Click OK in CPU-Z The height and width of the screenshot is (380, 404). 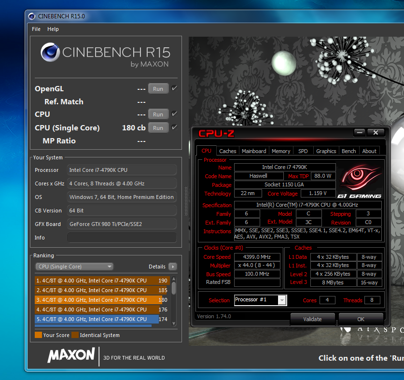tap(361, 319)
